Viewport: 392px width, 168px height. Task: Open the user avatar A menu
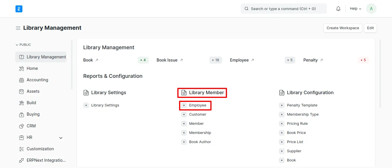click(x=371, y=9)
